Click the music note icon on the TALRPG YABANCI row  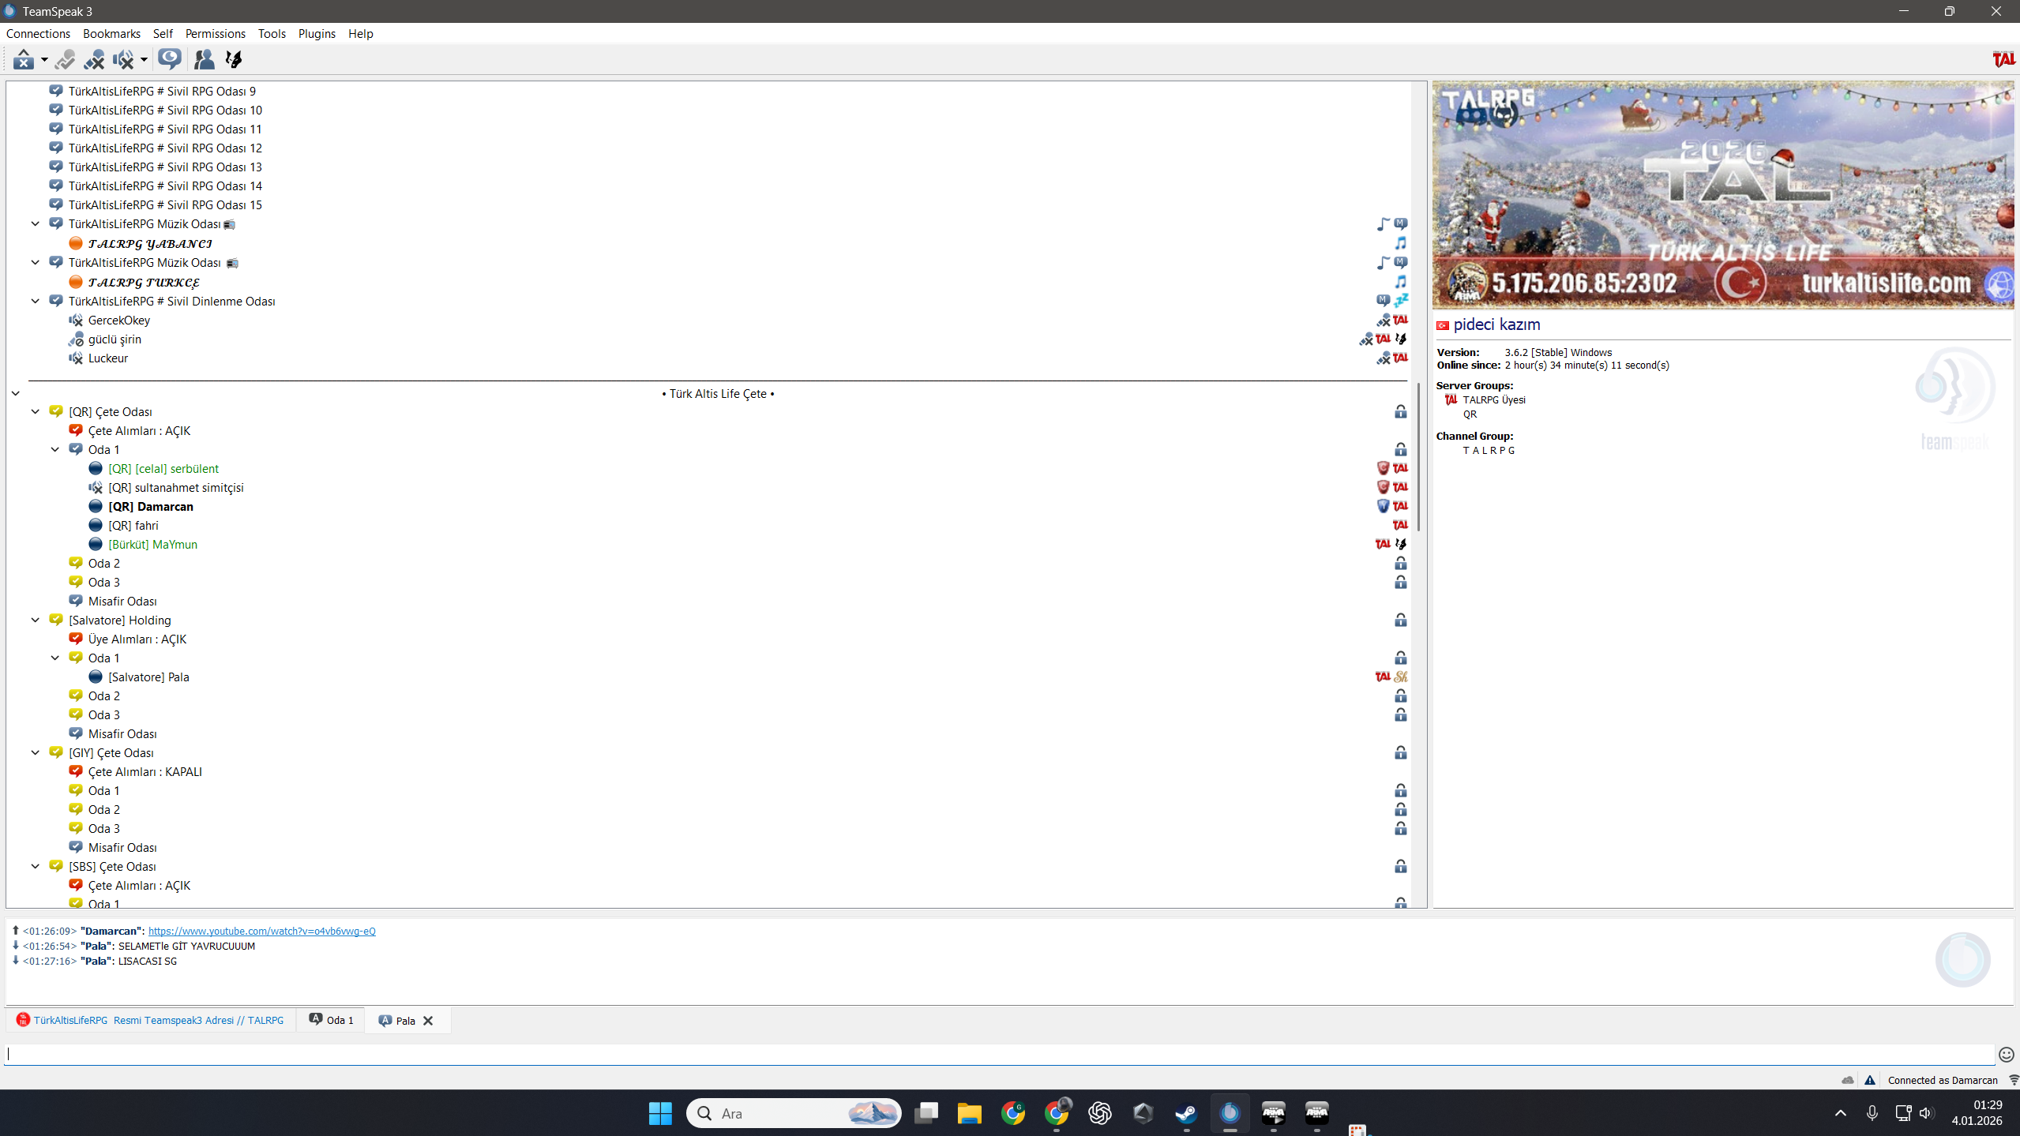point(1400,243)
